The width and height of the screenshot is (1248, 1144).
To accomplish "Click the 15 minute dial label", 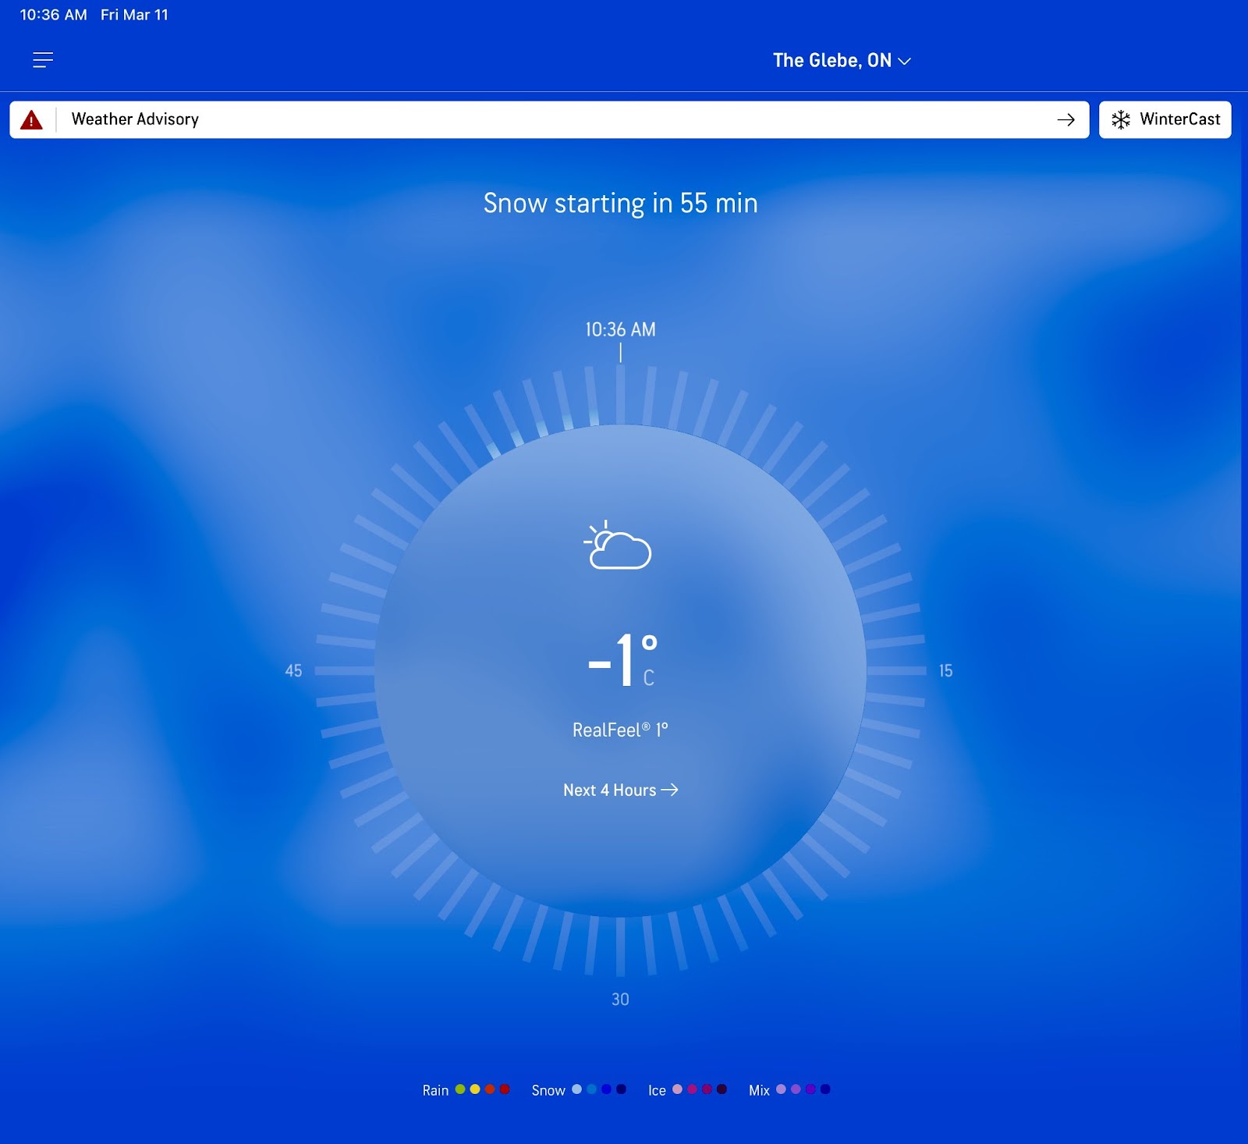I will (x=945, y=670).
